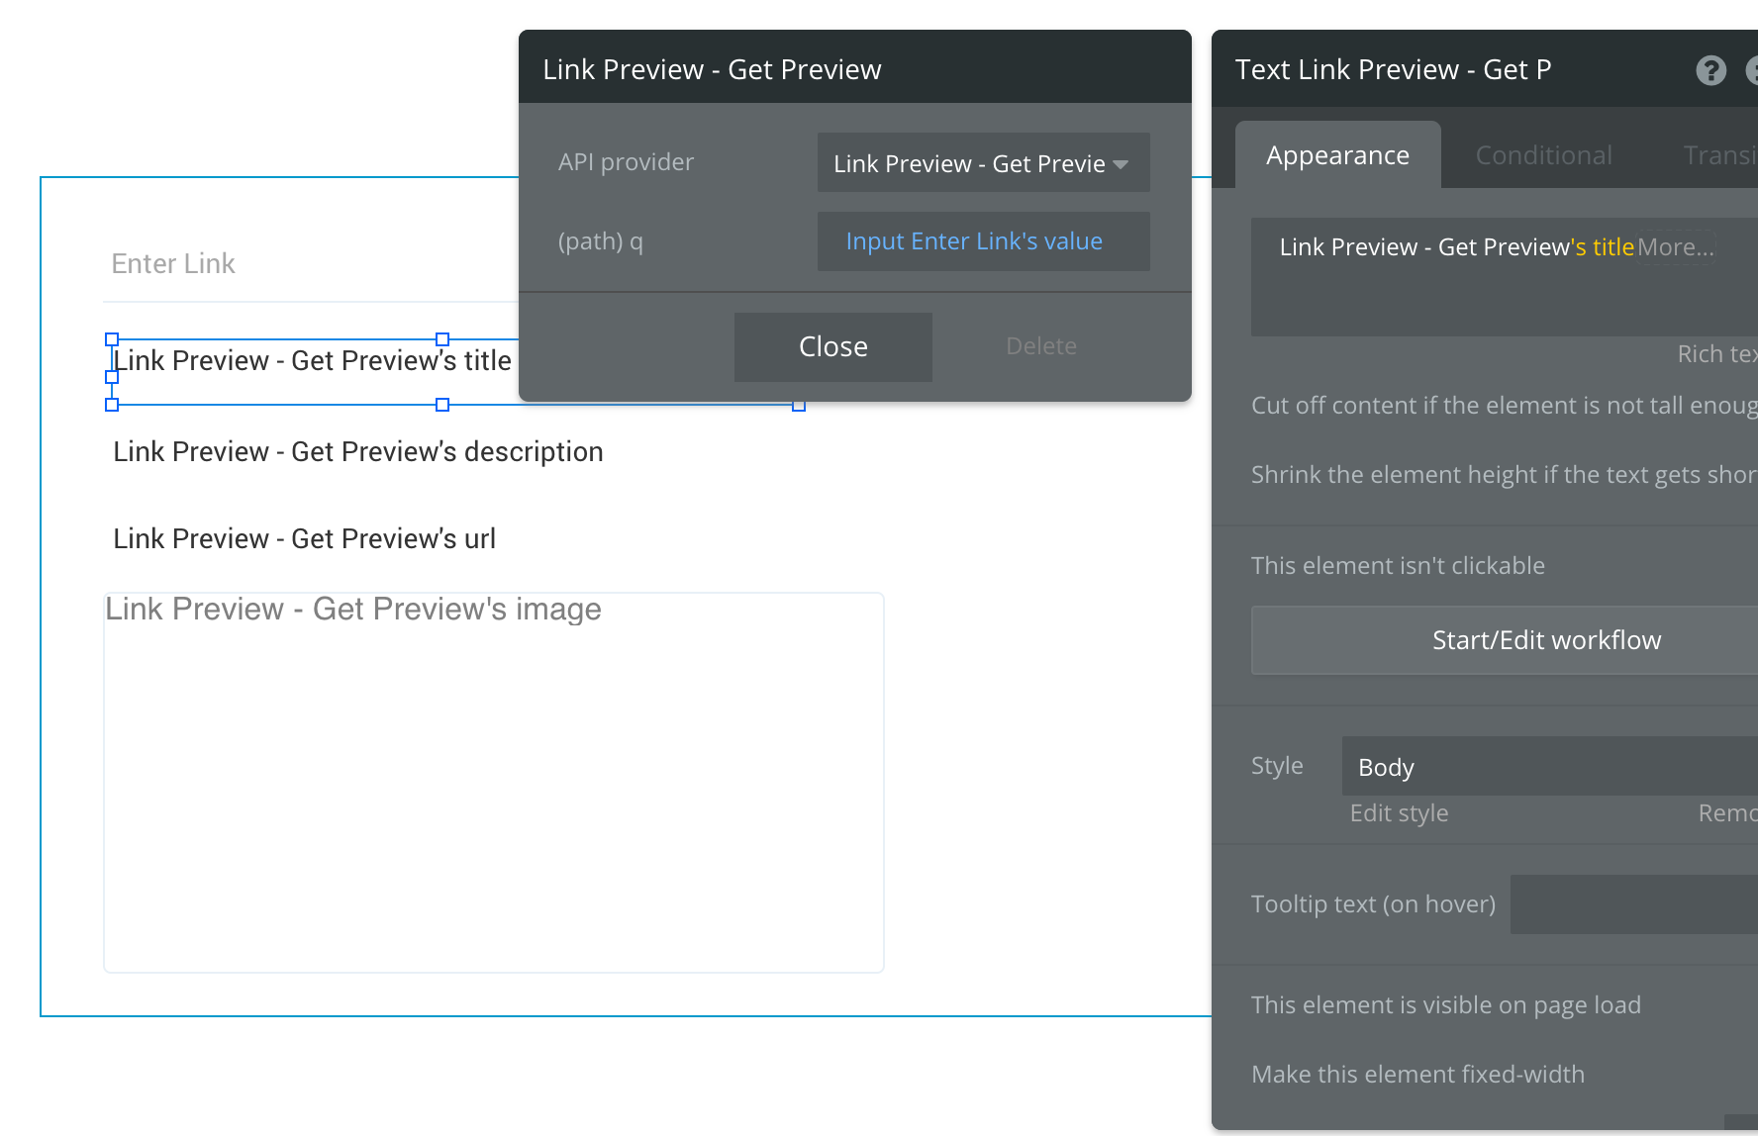The height and width of the screenshot is (1136, 1758).
Task: Select the Get Preview's url text element
Action: coord(305,539)
